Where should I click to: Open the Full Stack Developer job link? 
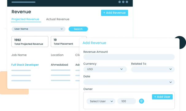click(25, 65)
